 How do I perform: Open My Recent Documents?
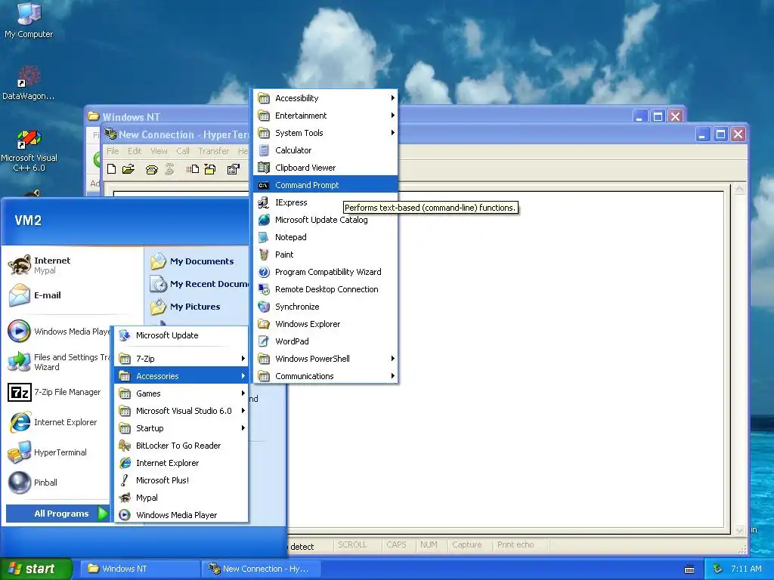pos(199,284)
